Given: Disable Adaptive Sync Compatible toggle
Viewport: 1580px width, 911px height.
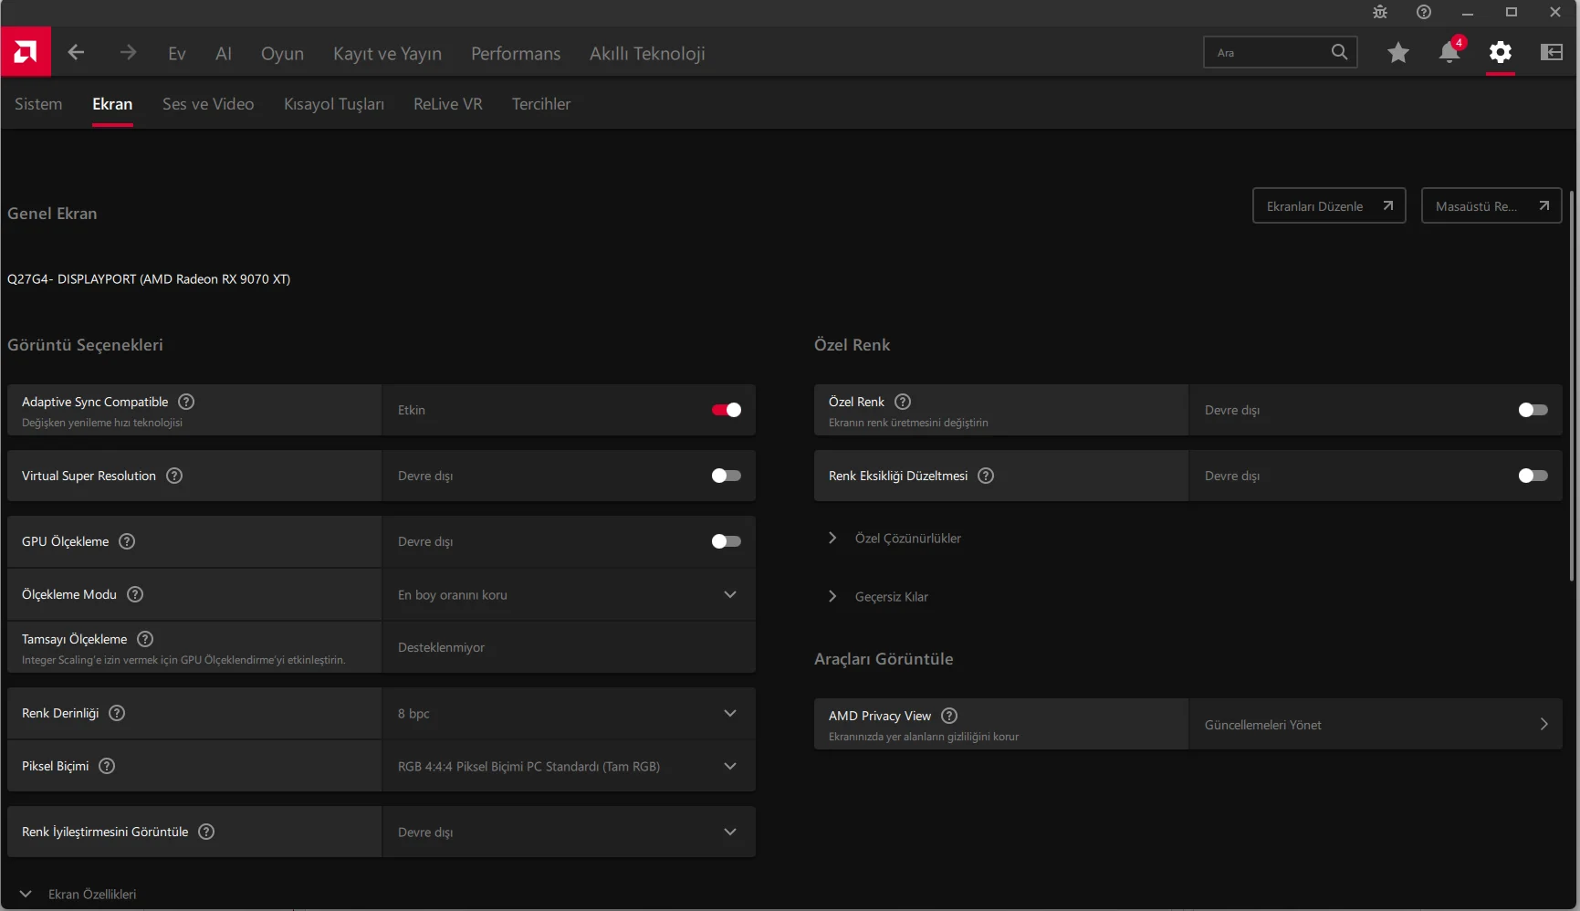Looking at the screenshot, I should tap(727, 410).
